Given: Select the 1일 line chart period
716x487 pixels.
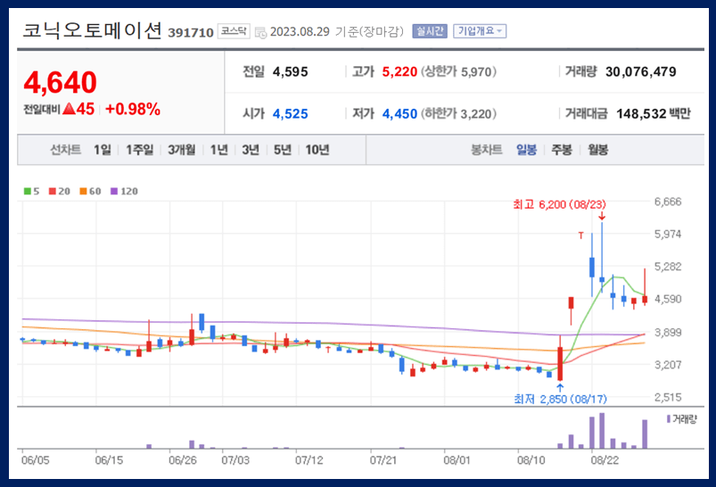Looking at the screenshot, I should click(x=103, y=150).
